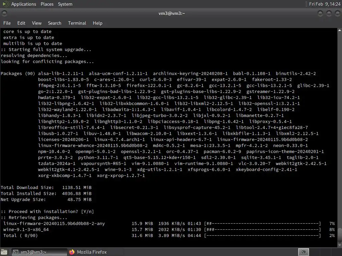Open the Edit menu

coord(21,23)
